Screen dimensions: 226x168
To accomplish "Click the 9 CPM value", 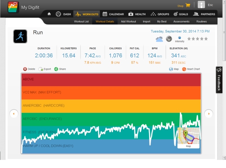I will 115,62.
